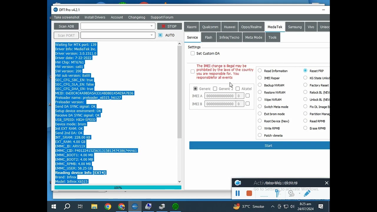Switch to DFT Pro on the taskbar
The width and height of the screenshot is (377, 212).
pyautogui.click(x=135, y=206)
